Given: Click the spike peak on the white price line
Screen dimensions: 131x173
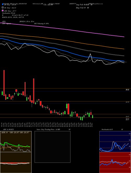Looking at the screenshot, I should [x=90, y=54].
